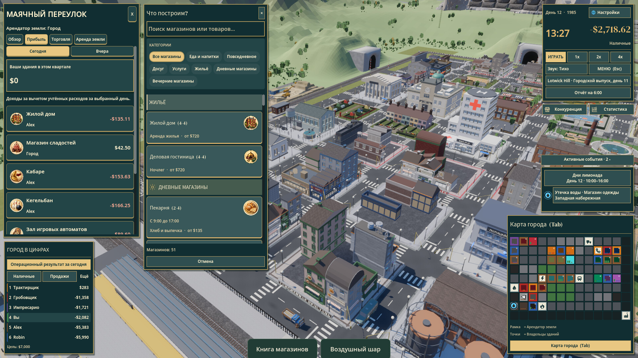The image size is (638, 358).
Task: Open Операционный результат за сегодня selector
Action: tap(49, 264)
